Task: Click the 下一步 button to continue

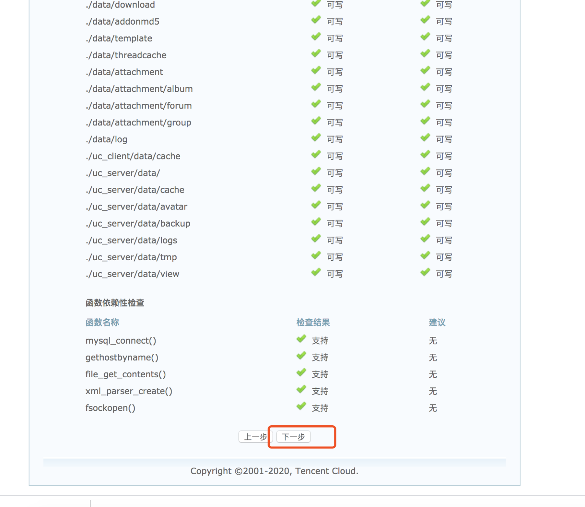Action: (293, 437)
